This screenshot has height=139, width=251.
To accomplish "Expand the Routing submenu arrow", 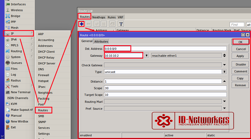I will point(32,51).
